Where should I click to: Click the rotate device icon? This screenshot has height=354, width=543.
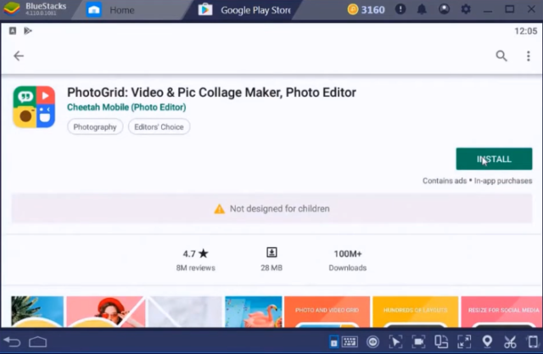tap(534, 342)
